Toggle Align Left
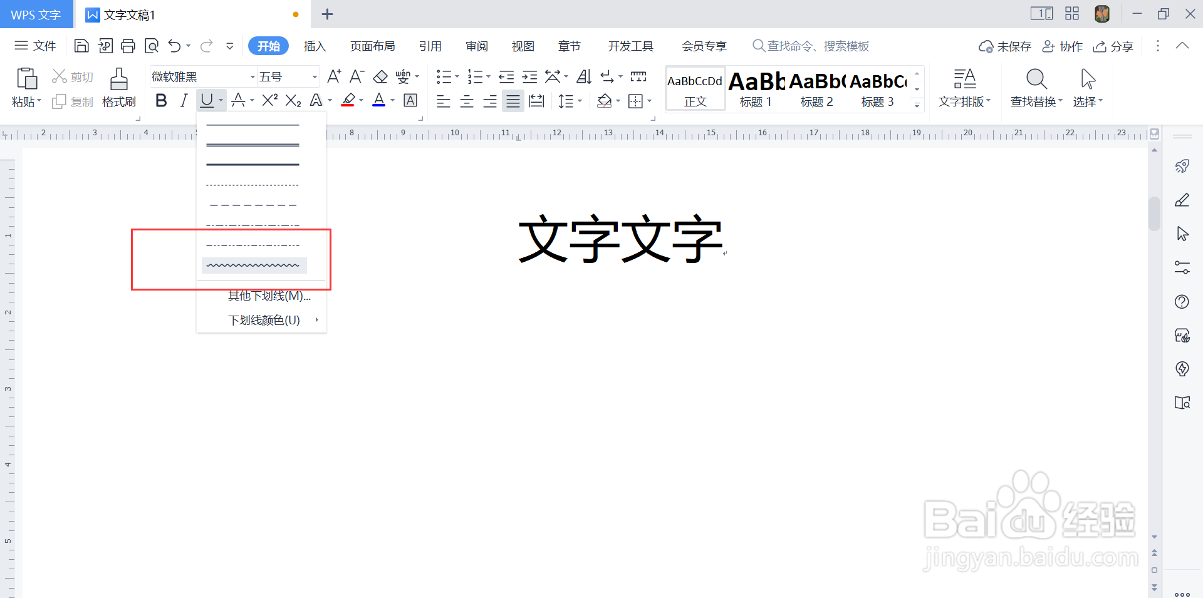1203x598 pixels. click(x=444, y=101)
